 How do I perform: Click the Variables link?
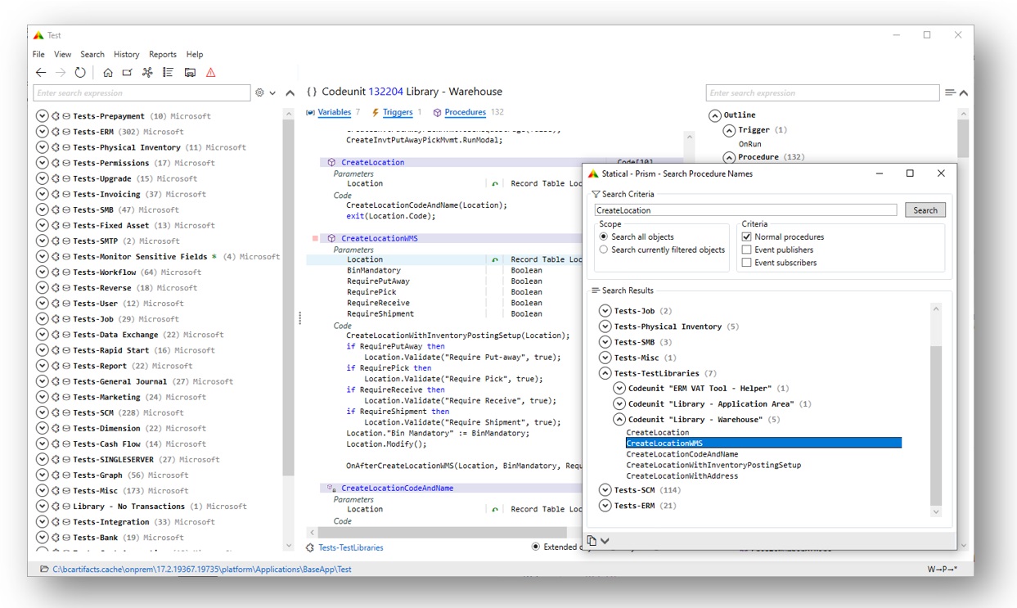(x=334, y=111)
